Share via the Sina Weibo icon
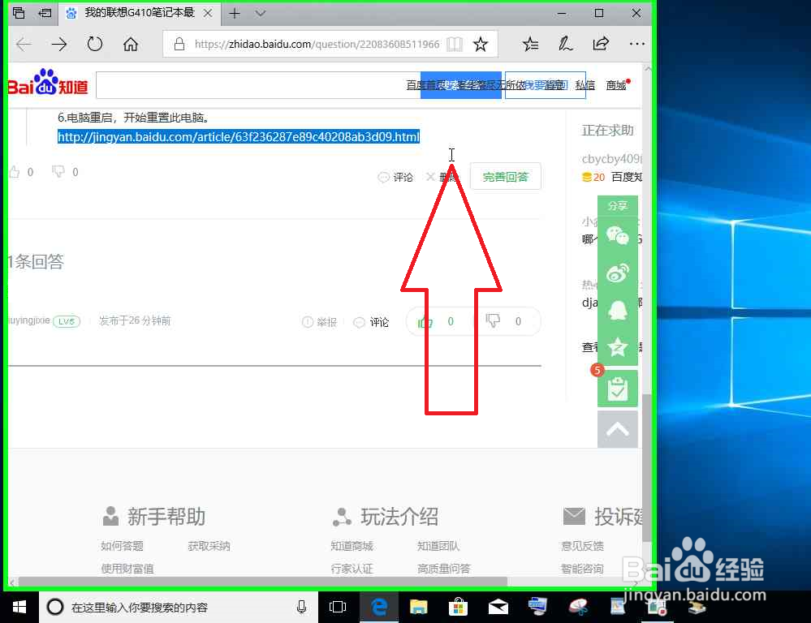 [x=618, y=273]
